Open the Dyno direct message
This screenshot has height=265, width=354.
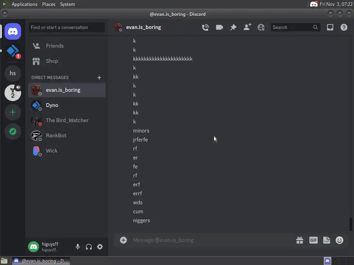67,105
